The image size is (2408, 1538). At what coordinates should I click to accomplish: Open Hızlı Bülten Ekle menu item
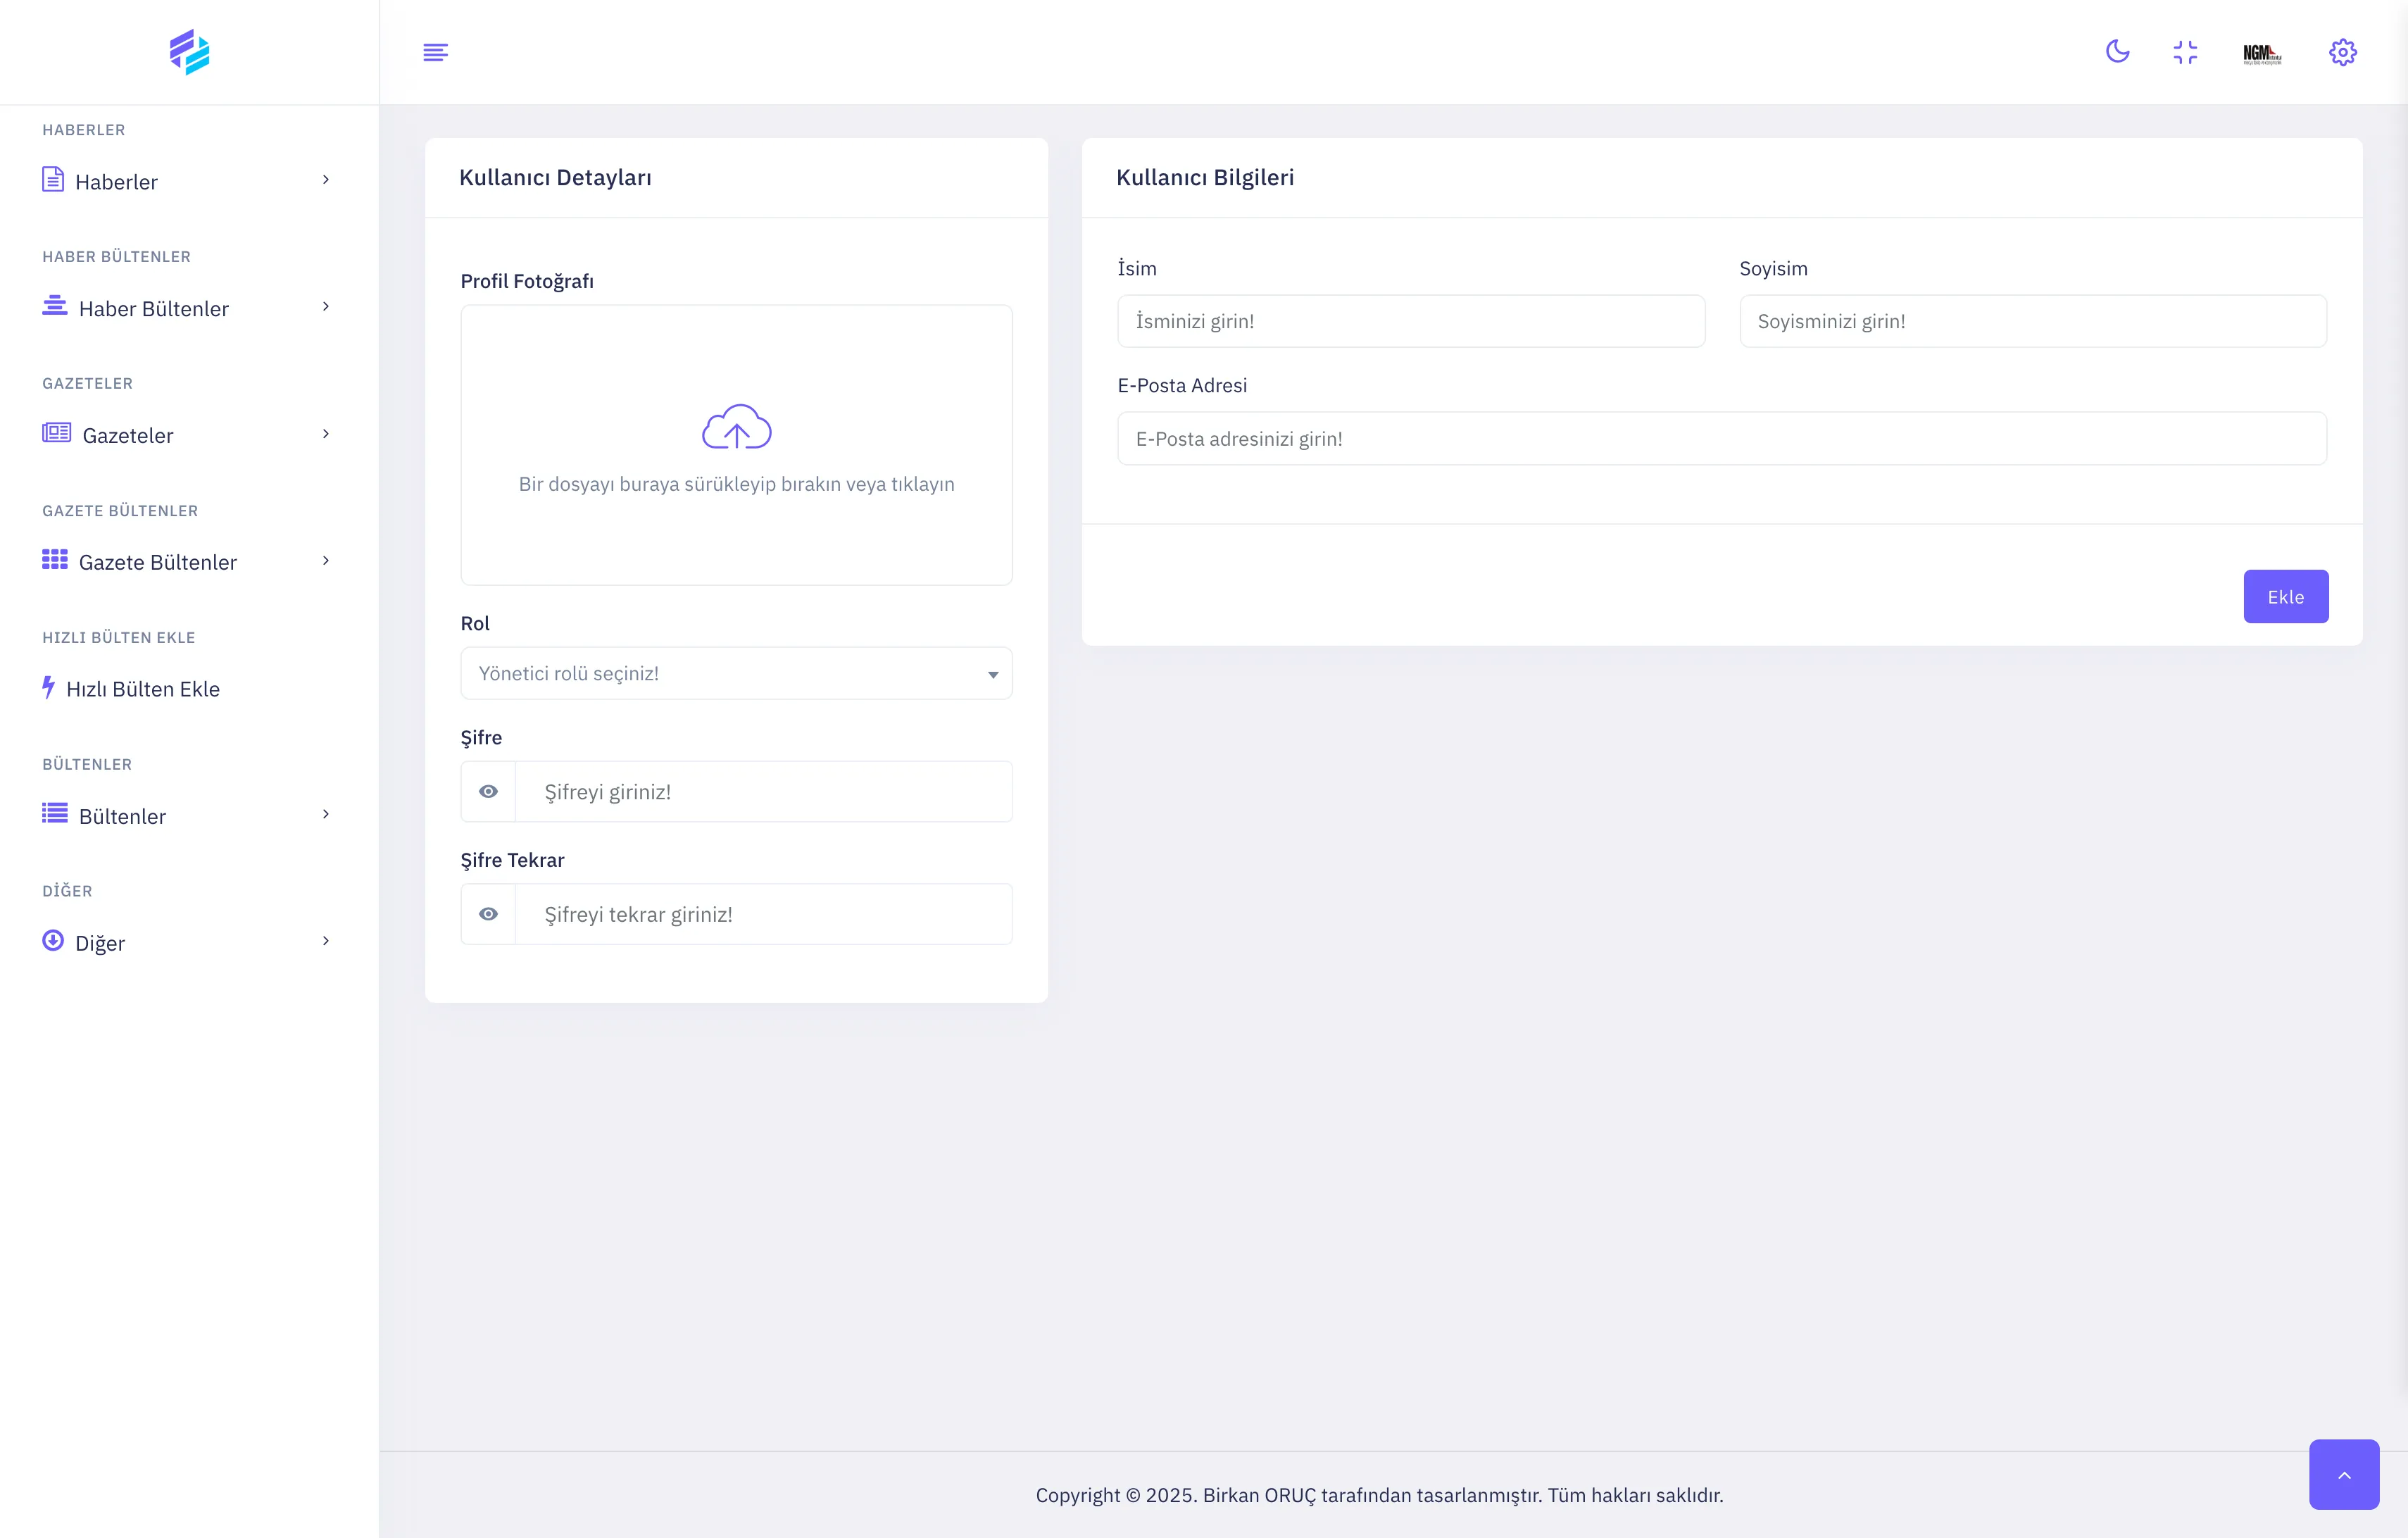pos(142,688)
